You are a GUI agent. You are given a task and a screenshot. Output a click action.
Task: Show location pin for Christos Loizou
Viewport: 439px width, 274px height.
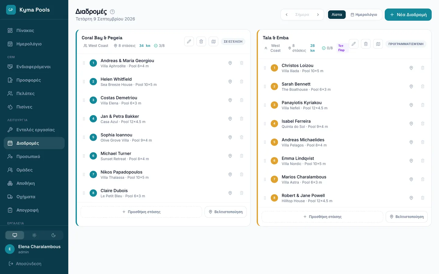[x=411, y=68]
